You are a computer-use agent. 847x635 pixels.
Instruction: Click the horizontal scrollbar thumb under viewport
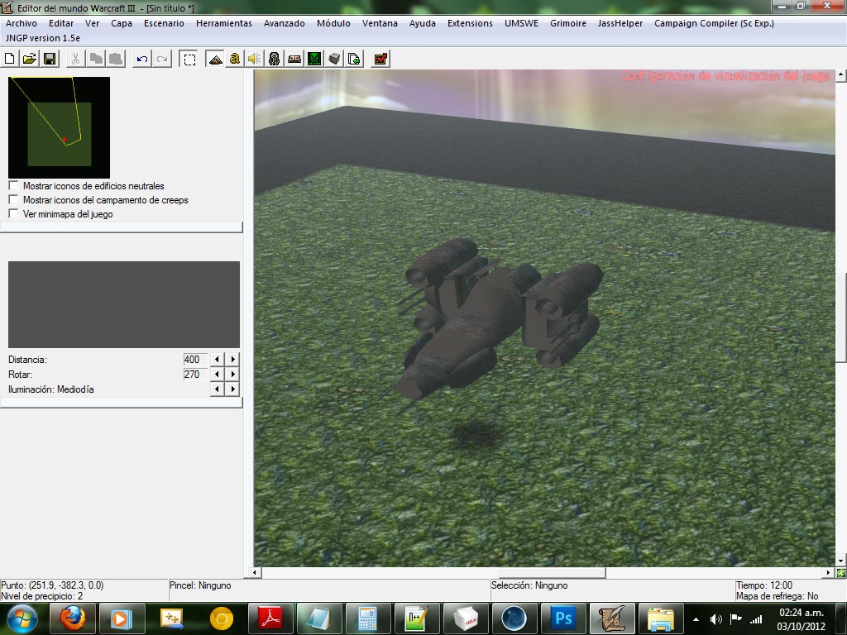tap(552, 572)
